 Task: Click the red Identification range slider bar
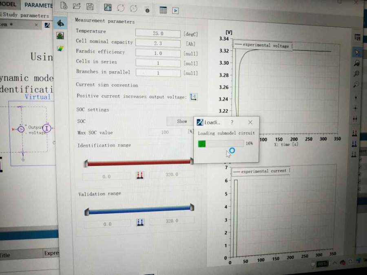[x=139, y=163]
